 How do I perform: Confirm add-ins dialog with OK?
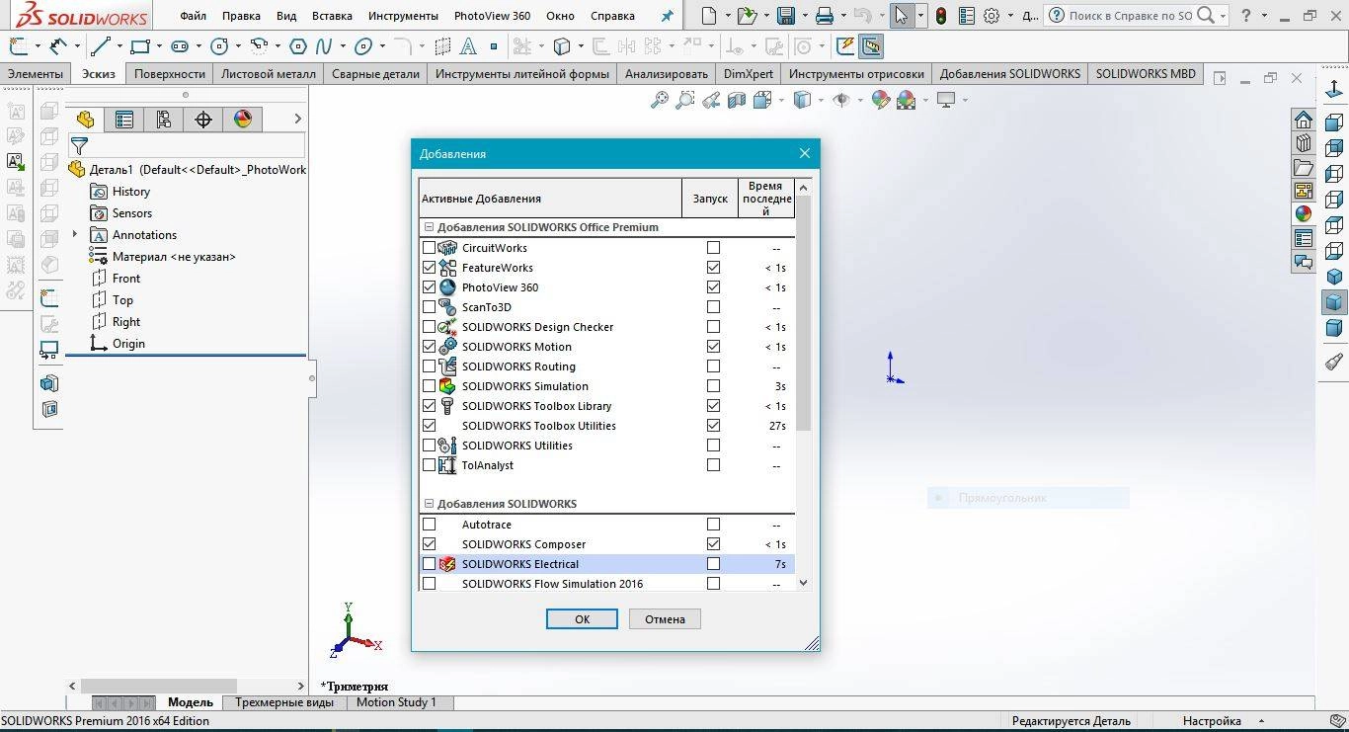pos(582,618)
